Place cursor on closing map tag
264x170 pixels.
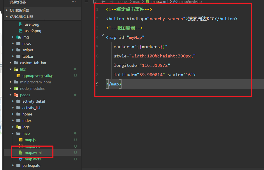[114, 84]
